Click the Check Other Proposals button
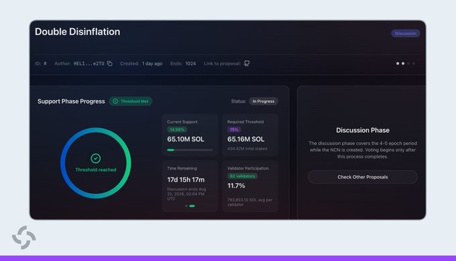 [x=363, y=177]
